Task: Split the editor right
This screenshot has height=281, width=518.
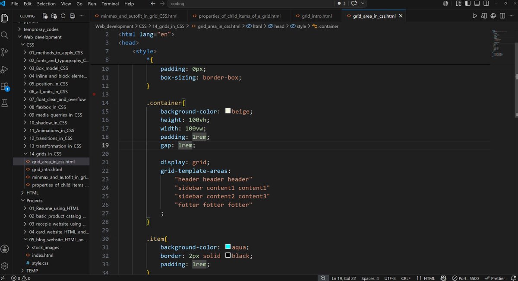Action: tap(502, 16)
